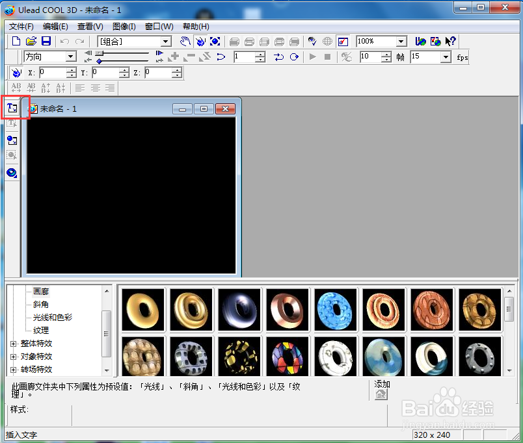Select 光线和色彩 in the tree
This screenshot has width=523, height=443.
(53, 318)
